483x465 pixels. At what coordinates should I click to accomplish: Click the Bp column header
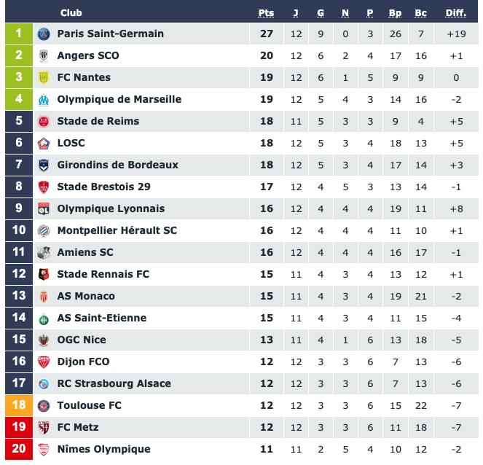click(395, 13)
